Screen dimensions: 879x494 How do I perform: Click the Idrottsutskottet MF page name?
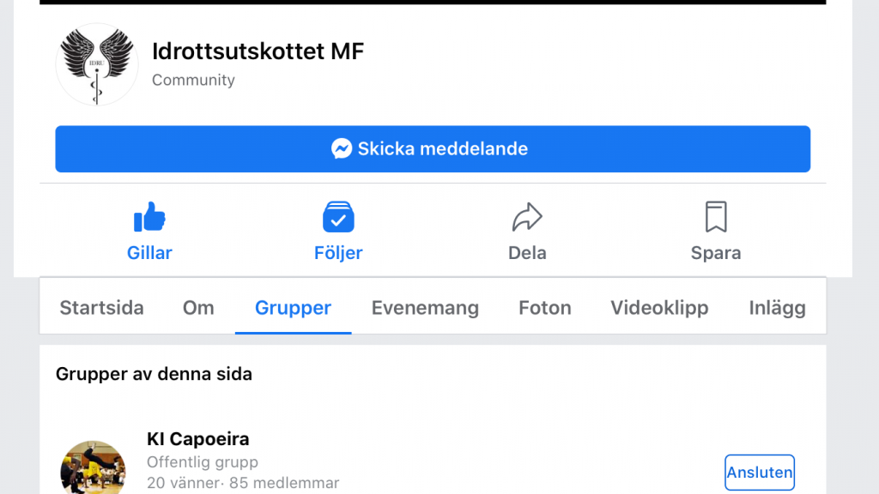pyautogui.click(x=258, y=51)
